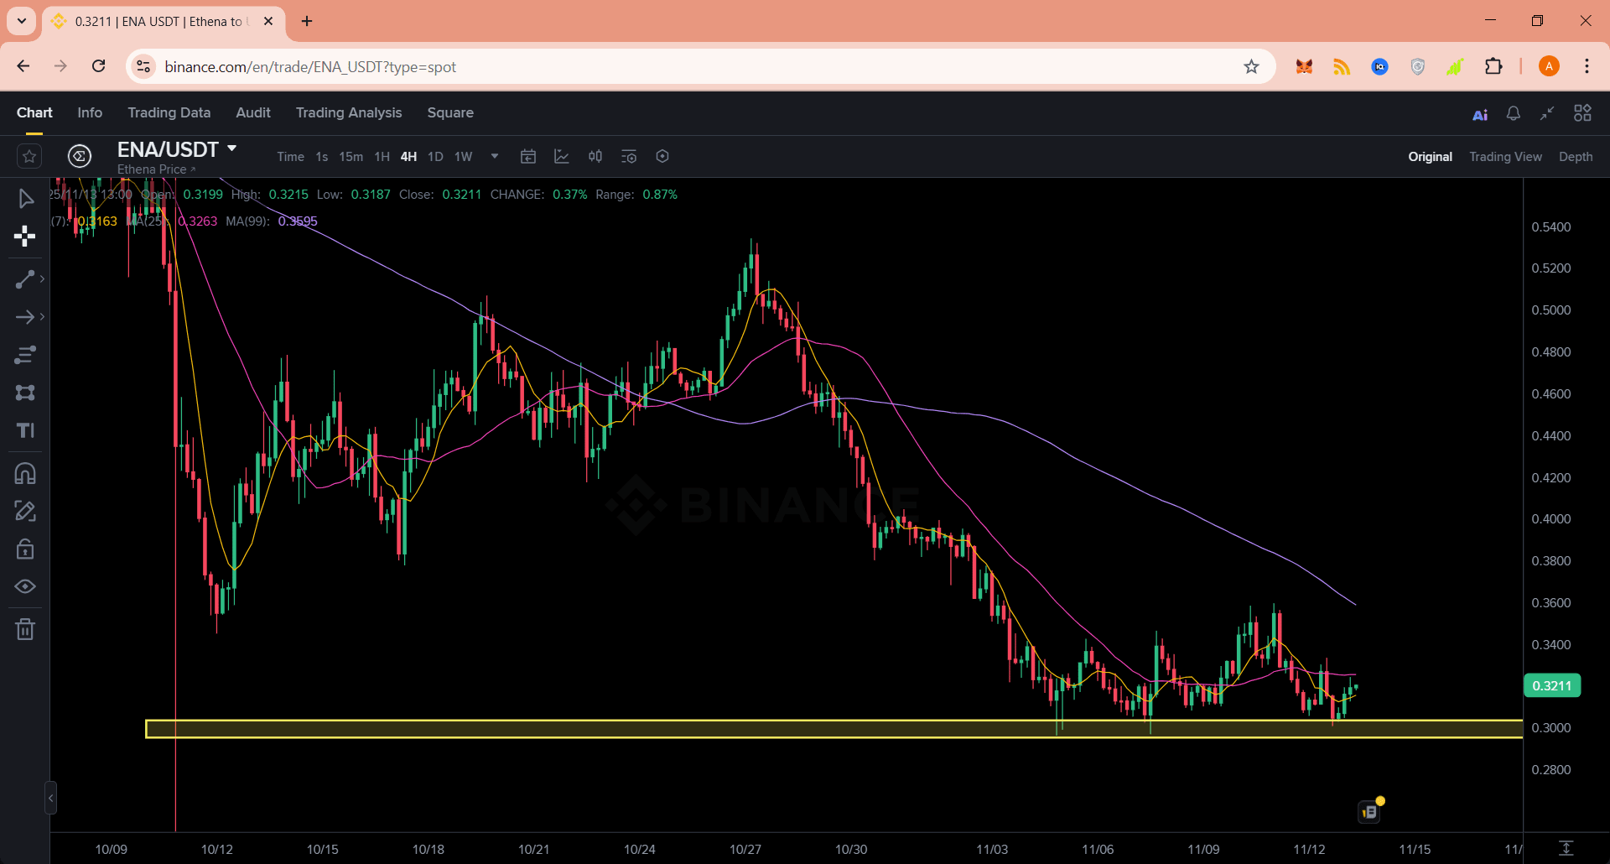The image size is (1610, 864).
Task: Click the ENA token logo icon
Action: tap(80, 156)
